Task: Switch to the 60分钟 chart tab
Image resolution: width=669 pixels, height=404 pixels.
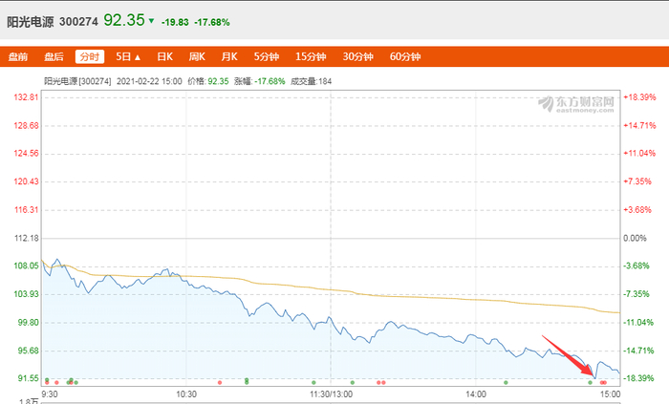Action: click(405, 56)
